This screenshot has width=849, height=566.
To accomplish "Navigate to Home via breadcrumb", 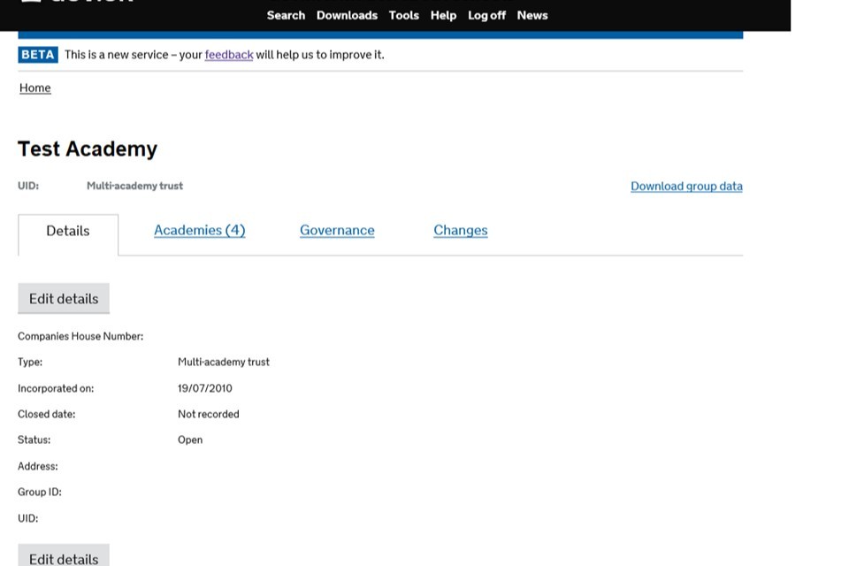I will 35,88.
